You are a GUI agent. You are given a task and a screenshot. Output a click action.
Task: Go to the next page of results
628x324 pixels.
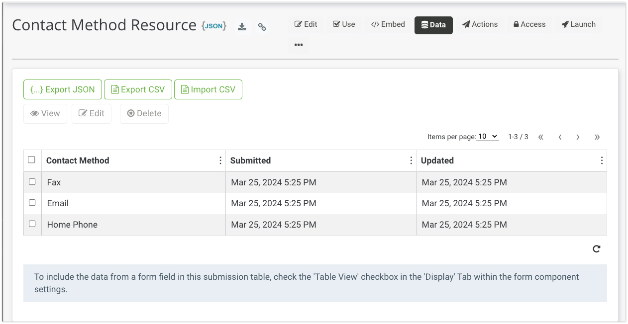[578, 137]
